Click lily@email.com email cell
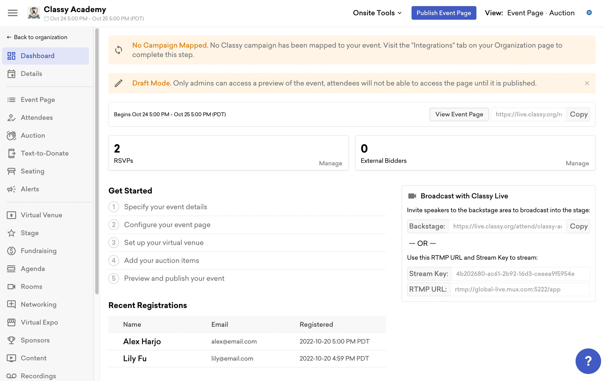The height and width of the screenshot is (381, 604). click(x=232, y=359)
